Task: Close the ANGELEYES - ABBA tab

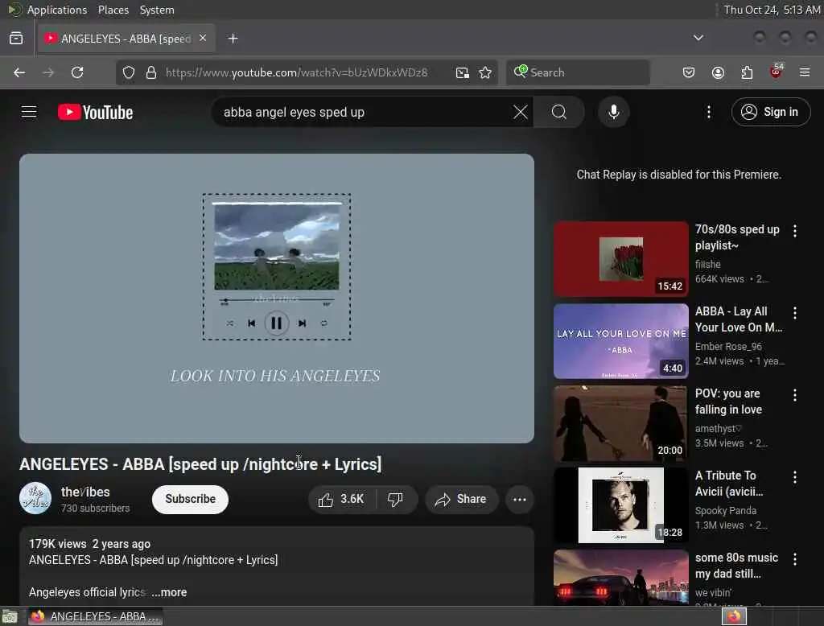Action: click(203, 39)
